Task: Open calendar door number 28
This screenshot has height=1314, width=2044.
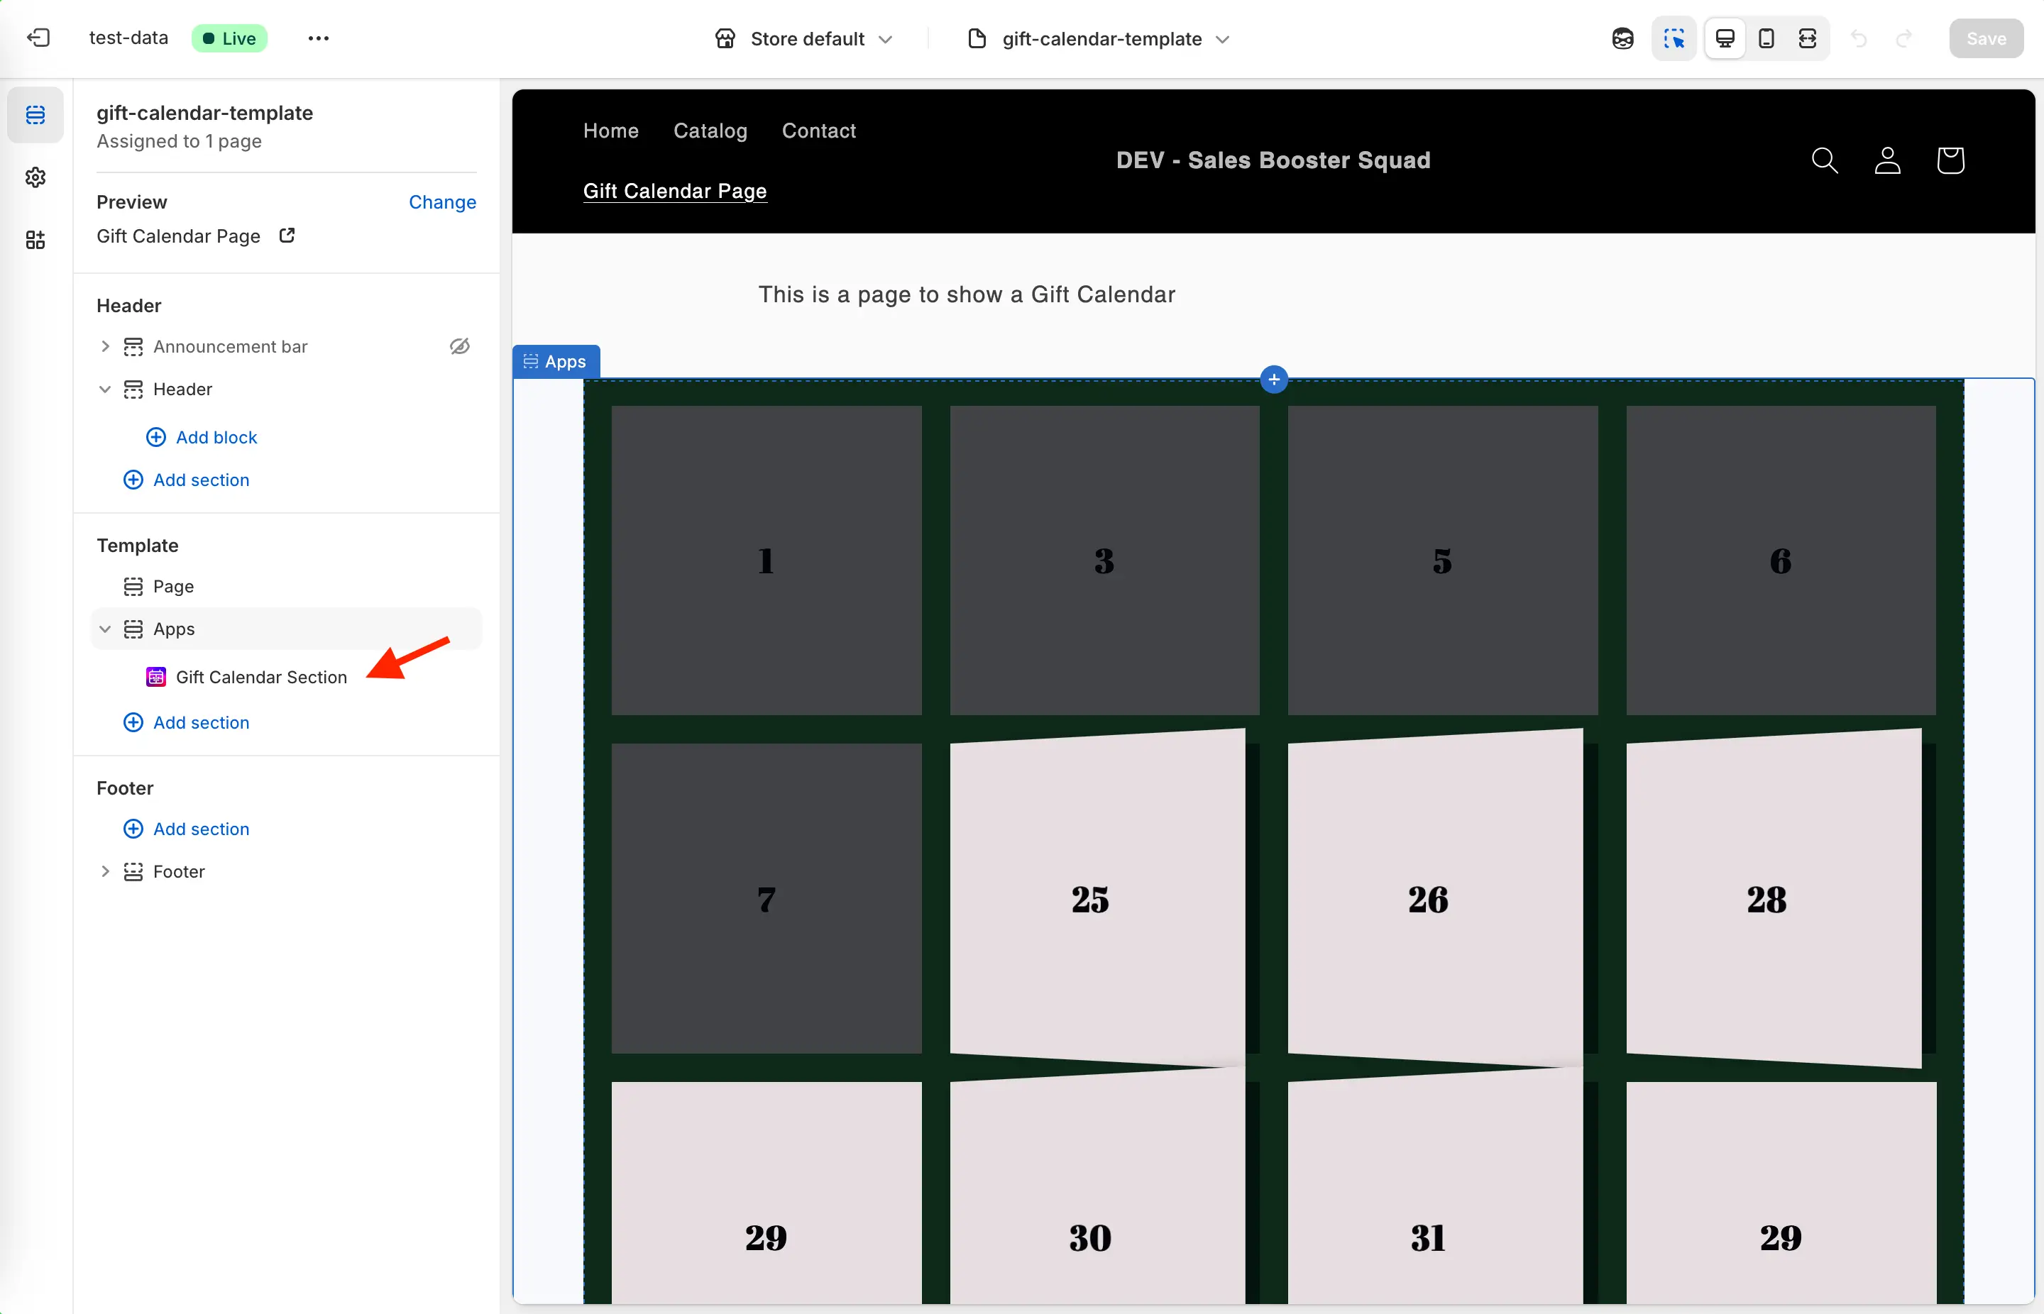Action: pyautogui.click(x=1774, y=898)
